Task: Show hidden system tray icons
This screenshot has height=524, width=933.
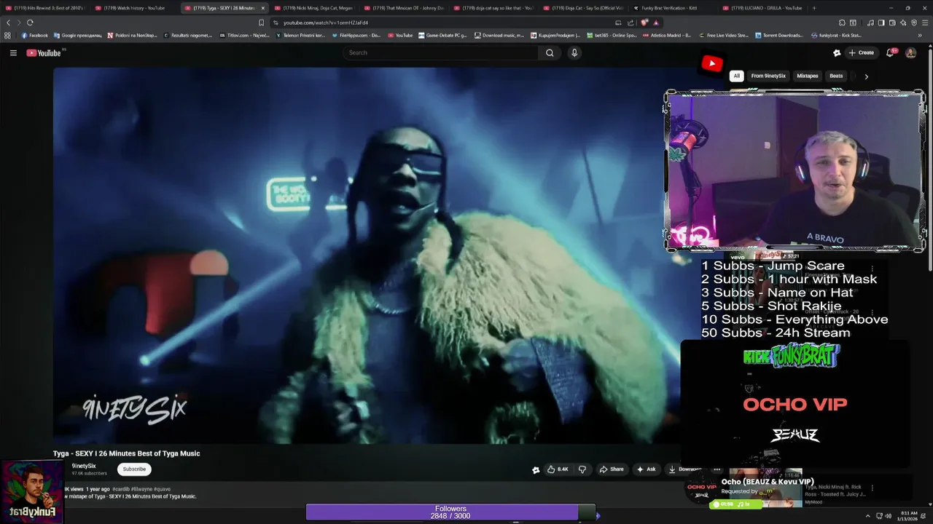Action: 869,516
